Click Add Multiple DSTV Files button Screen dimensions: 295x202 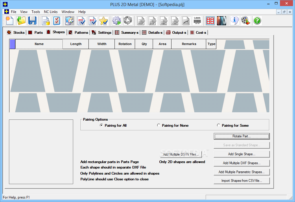click(x=181, y=154)
